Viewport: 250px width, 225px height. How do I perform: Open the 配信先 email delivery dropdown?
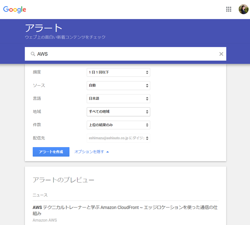[x=118, y=138]
